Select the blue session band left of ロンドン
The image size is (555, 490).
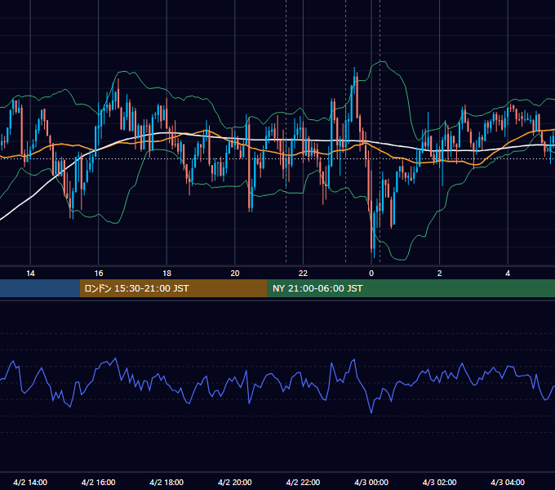tap(40, 288)
